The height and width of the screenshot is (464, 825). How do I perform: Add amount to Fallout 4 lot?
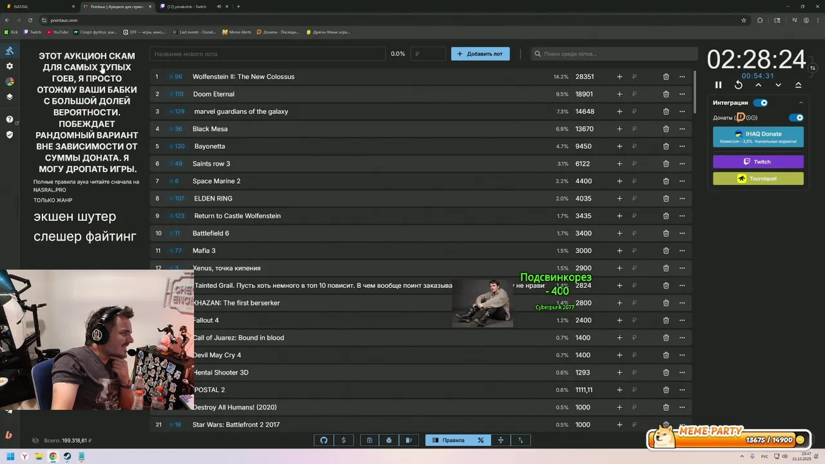(619, 320)
